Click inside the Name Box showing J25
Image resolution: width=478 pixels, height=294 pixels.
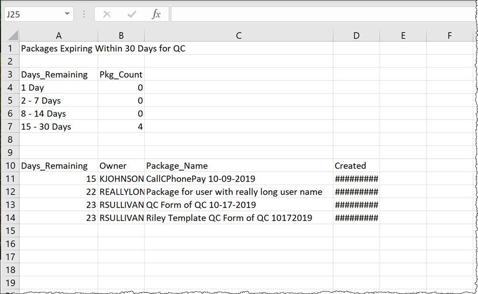coord(34,14)
